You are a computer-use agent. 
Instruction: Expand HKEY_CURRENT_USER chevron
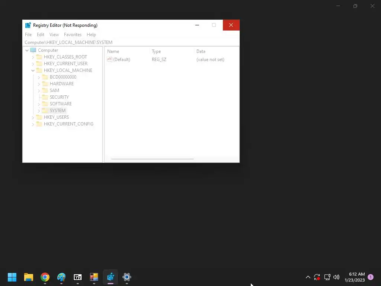tap(33, 64)
